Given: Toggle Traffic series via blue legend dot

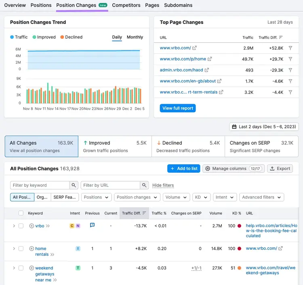Looking at the screenshot, I should pos(12,37).
